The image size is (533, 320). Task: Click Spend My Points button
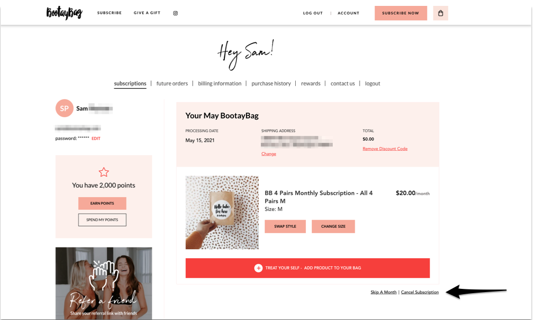click(x=103, y=220)
